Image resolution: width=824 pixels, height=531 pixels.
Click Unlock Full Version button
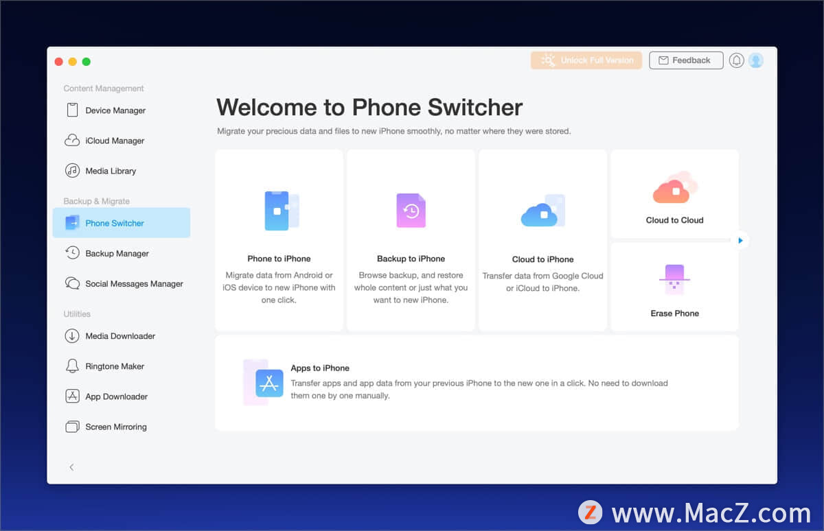pos(586,60)
